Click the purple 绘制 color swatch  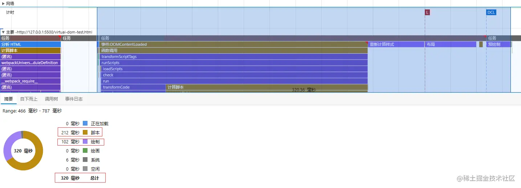tap(85, 142)
